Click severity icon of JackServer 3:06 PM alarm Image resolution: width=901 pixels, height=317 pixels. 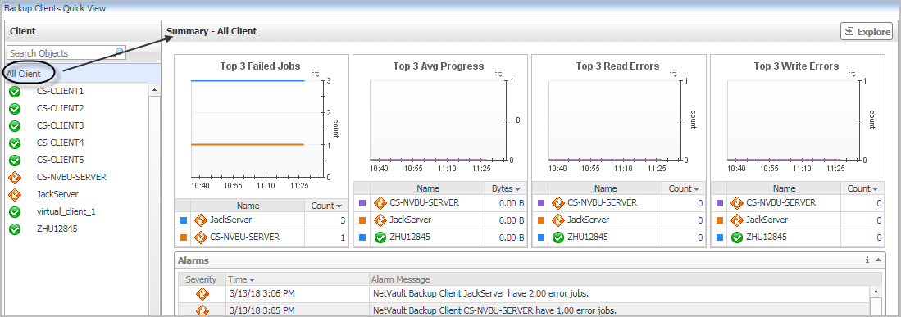pyautogui.click(x=202, y=294)
